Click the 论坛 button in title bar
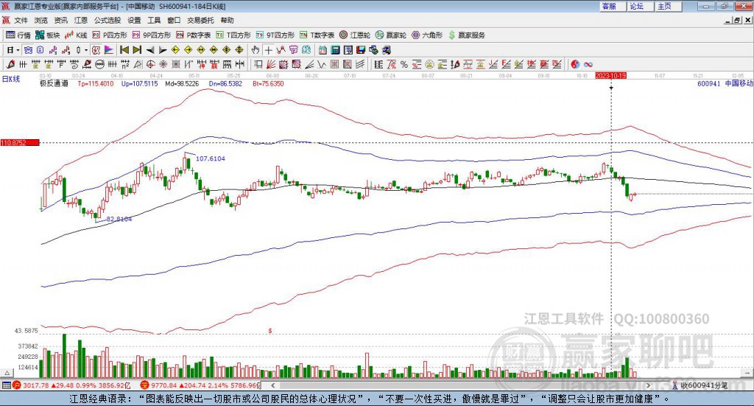Viewport: 754px width, 406px height. pos(640,6)
